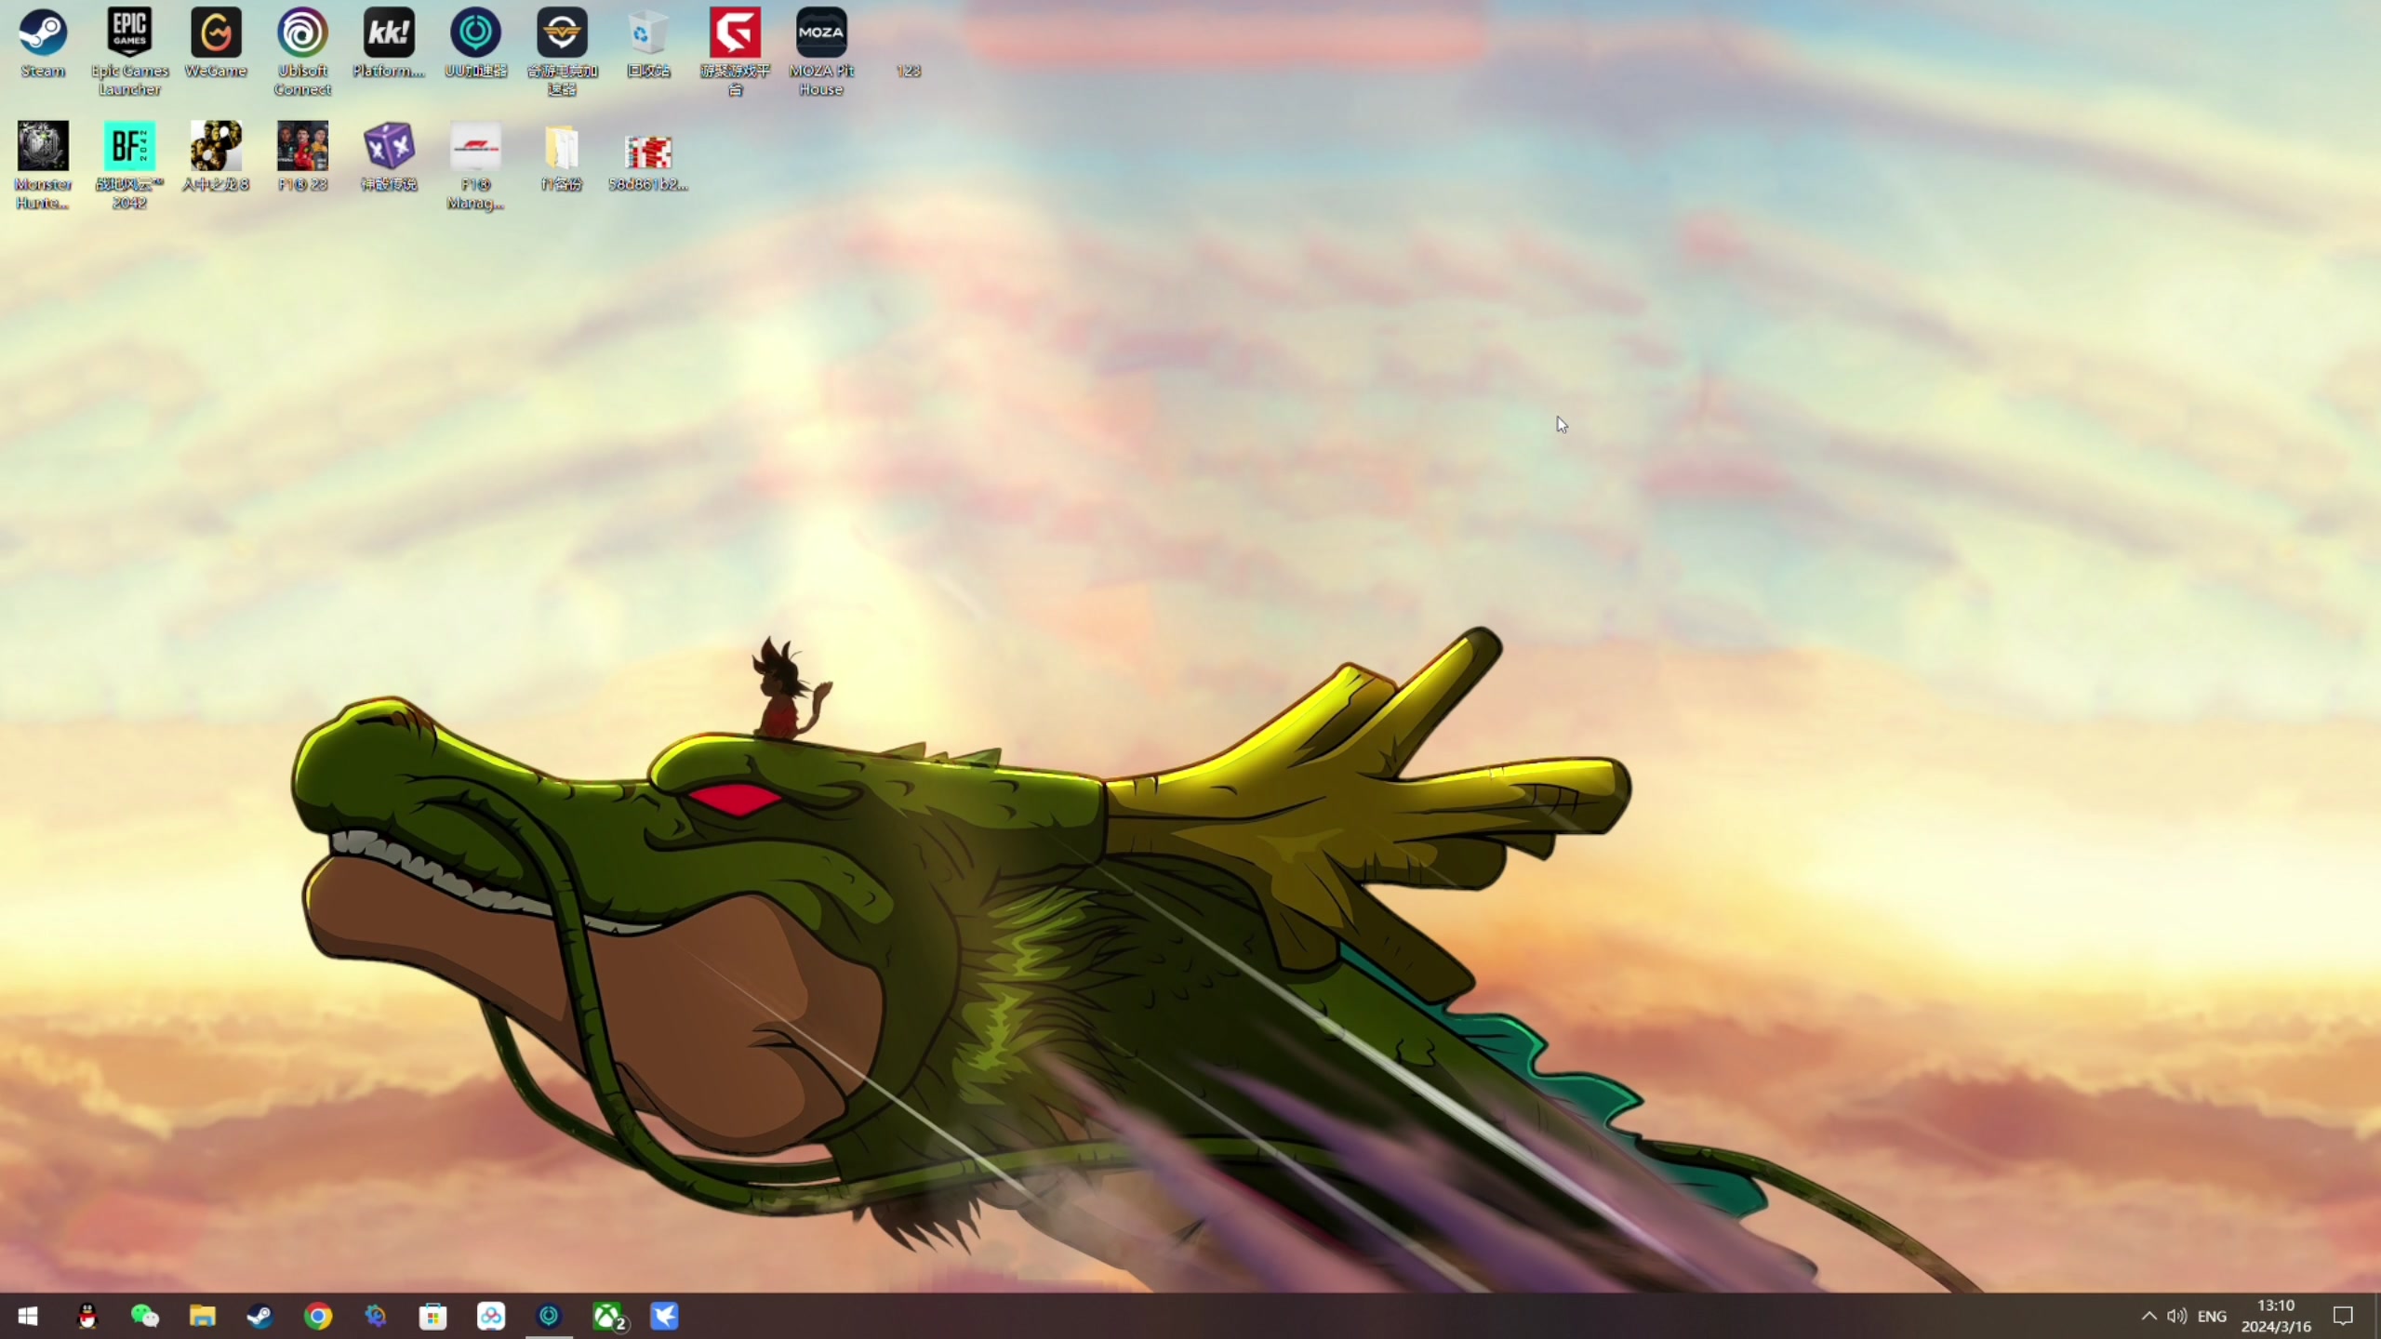Image resolution: width=2381 pixels, height=1339 pixels.
Task: Click the WeChat taskbar icon
Action: [144, 1316]
